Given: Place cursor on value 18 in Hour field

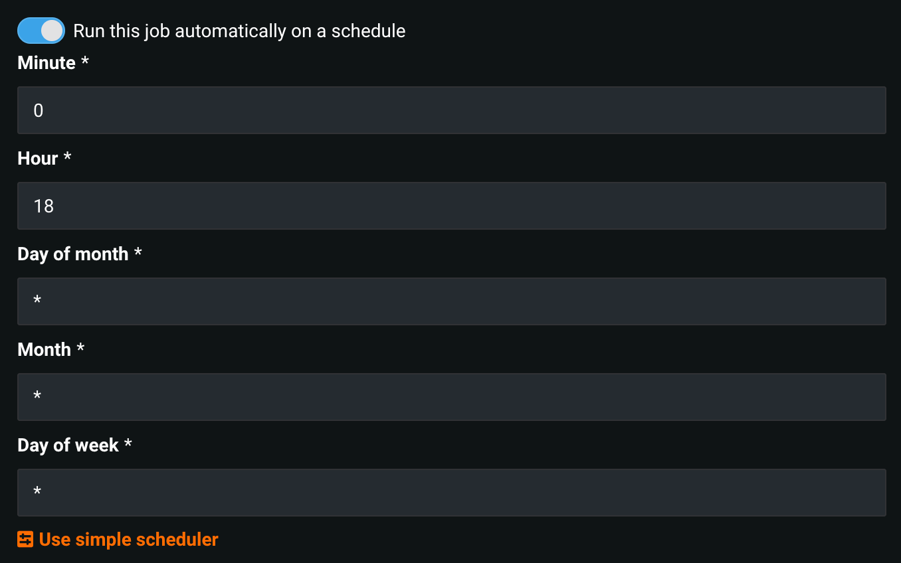Looking at the screenshot, I should click(44, 206).
